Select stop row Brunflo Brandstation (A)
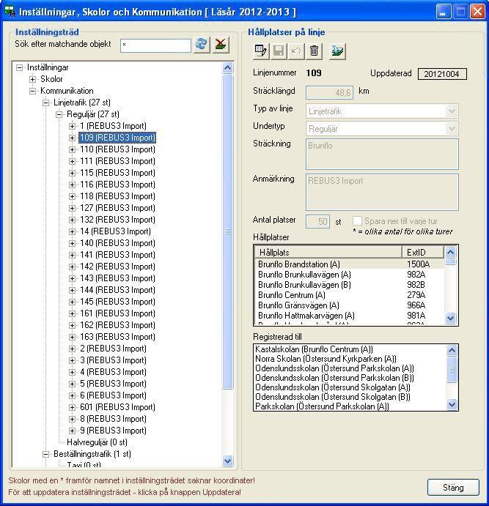The image size is (489, 506). 350,264
